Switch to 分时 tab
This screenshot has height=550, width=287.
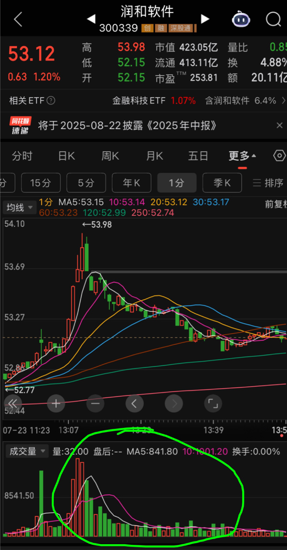click(22, 156)
